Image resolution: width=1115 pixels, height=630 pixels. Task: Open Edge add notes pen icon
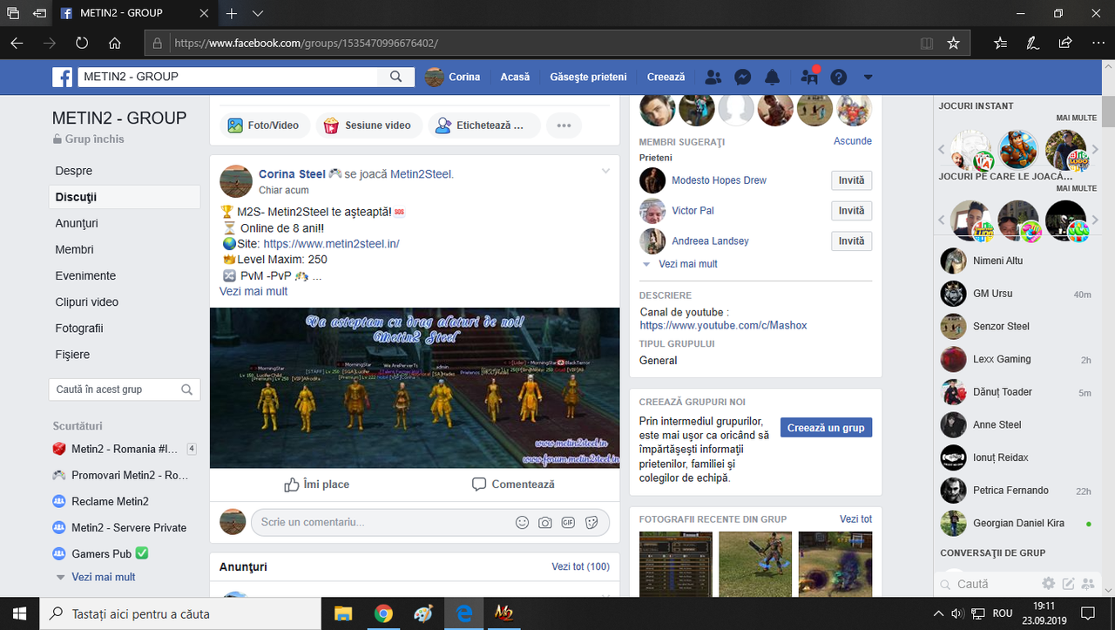pyautogui.click(x=1032, y=43)
